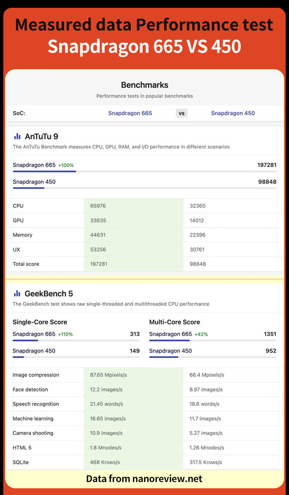The image size is (289, 495).
Task: Click the +110% single-core label
Action: click(65, 334)
